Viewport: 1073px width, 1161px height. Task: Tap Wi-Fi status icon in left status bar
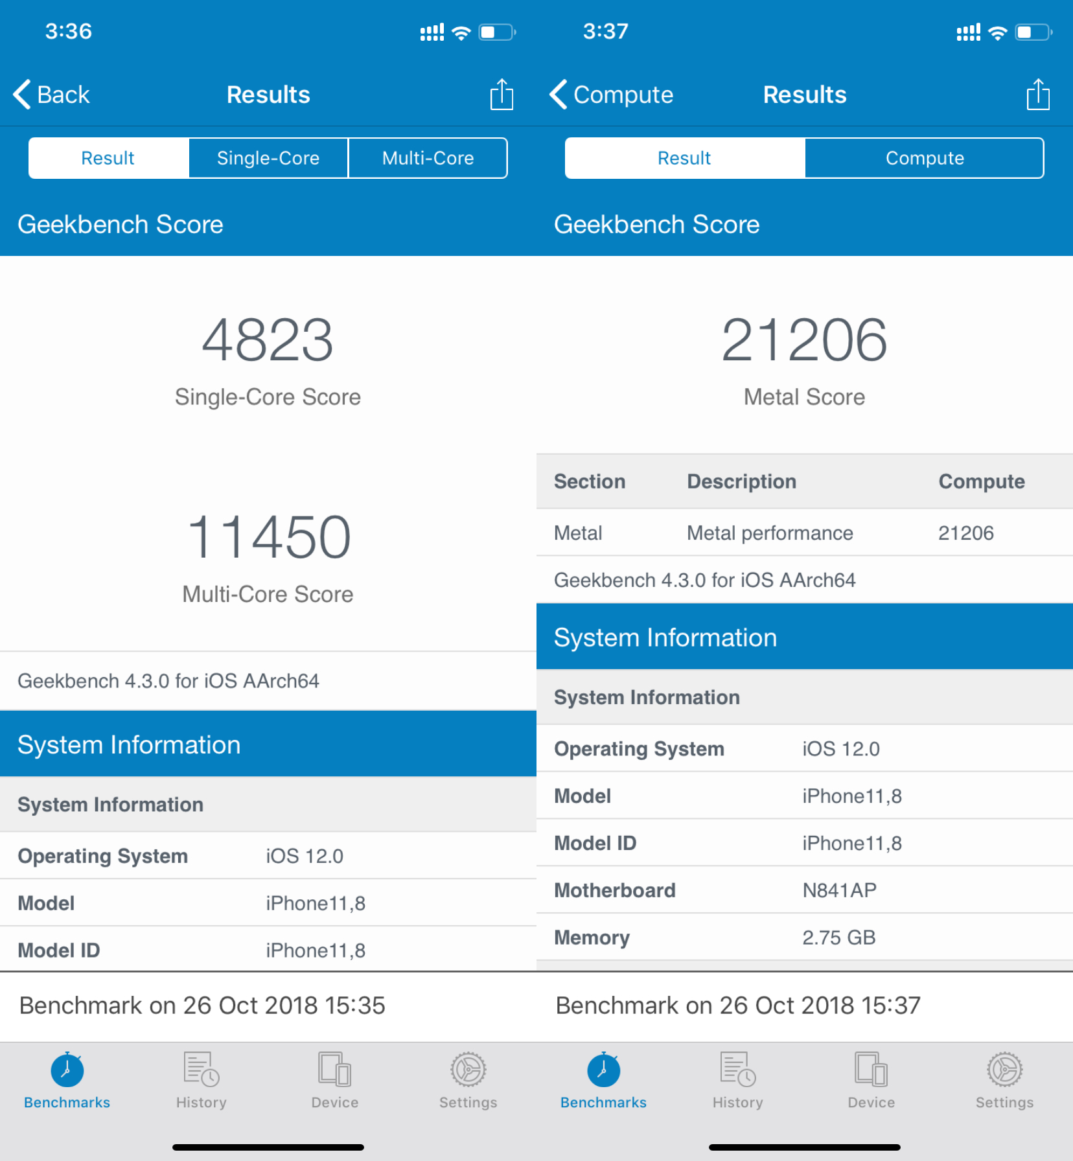point(461,32)
